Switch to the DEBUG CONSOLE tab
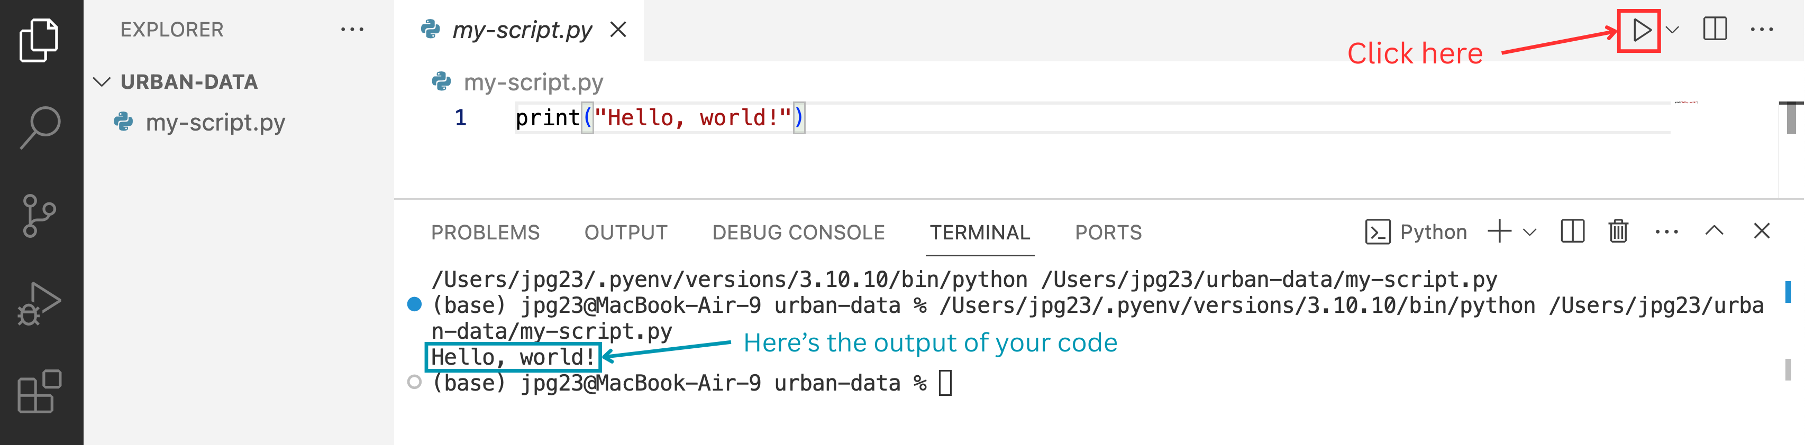This screenshot has height=445, width=1805. (x=798, y=233)
